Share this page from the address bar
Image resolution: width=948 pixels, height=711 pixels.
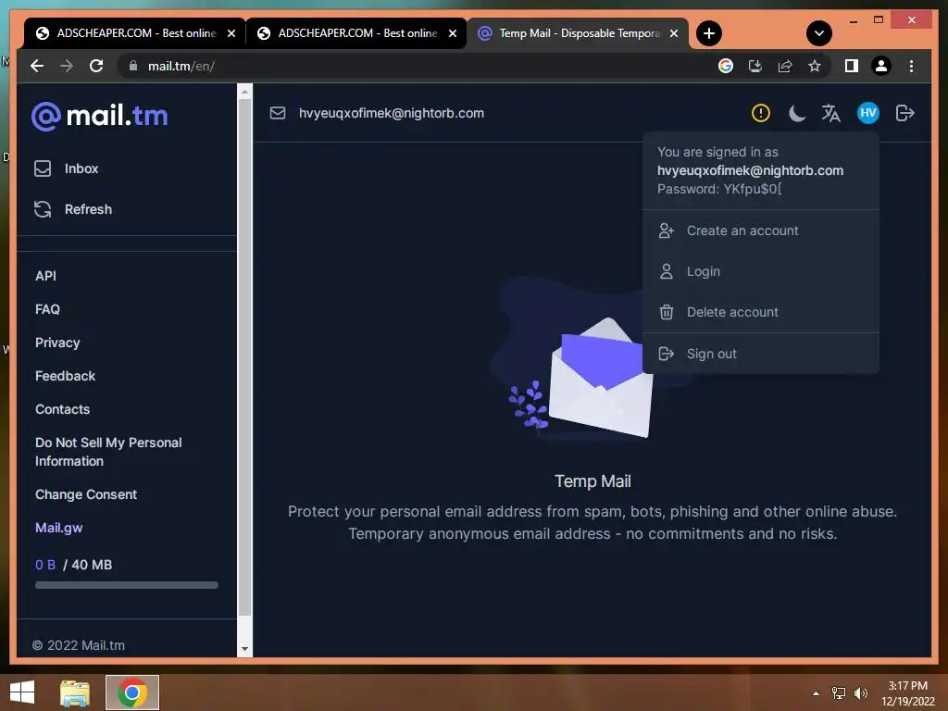point(785,66)
